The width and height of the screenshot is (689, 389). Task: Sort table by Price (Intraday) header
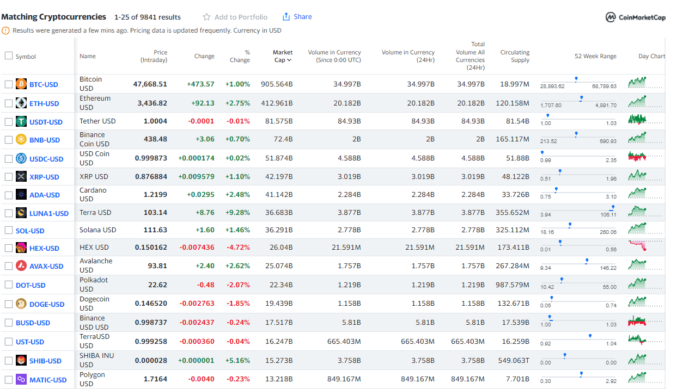[154, 56]
